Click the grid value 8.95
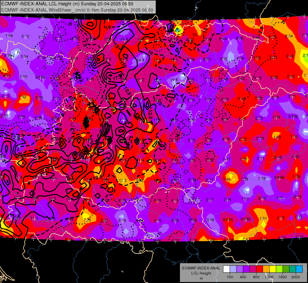This screenshot has width=308, height=283. click(240, 38)
